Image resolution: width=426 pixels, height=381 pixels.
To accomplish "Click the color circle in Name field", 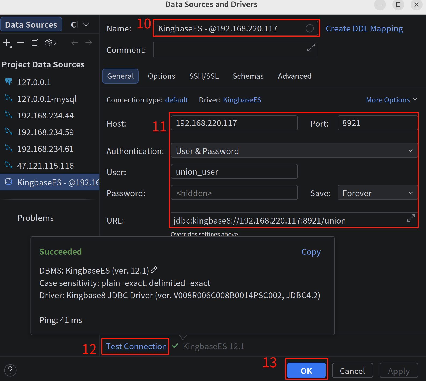I will pyautogui.click(x=309, y=28).
